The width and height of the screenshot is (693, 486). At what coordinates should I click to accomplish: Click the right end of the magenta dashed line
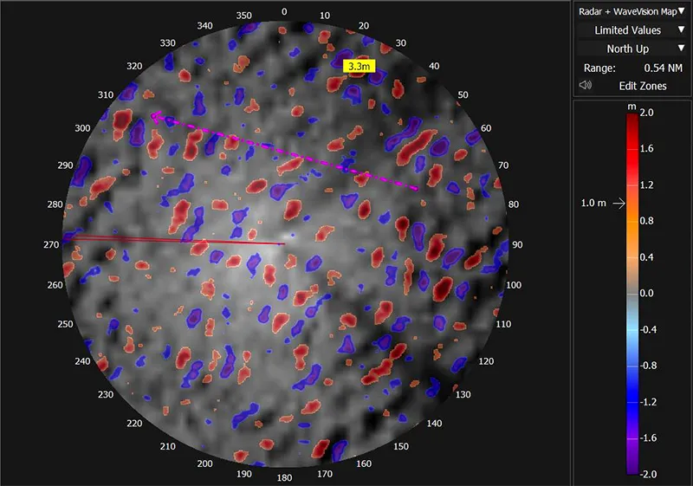[x=418, y=188]
